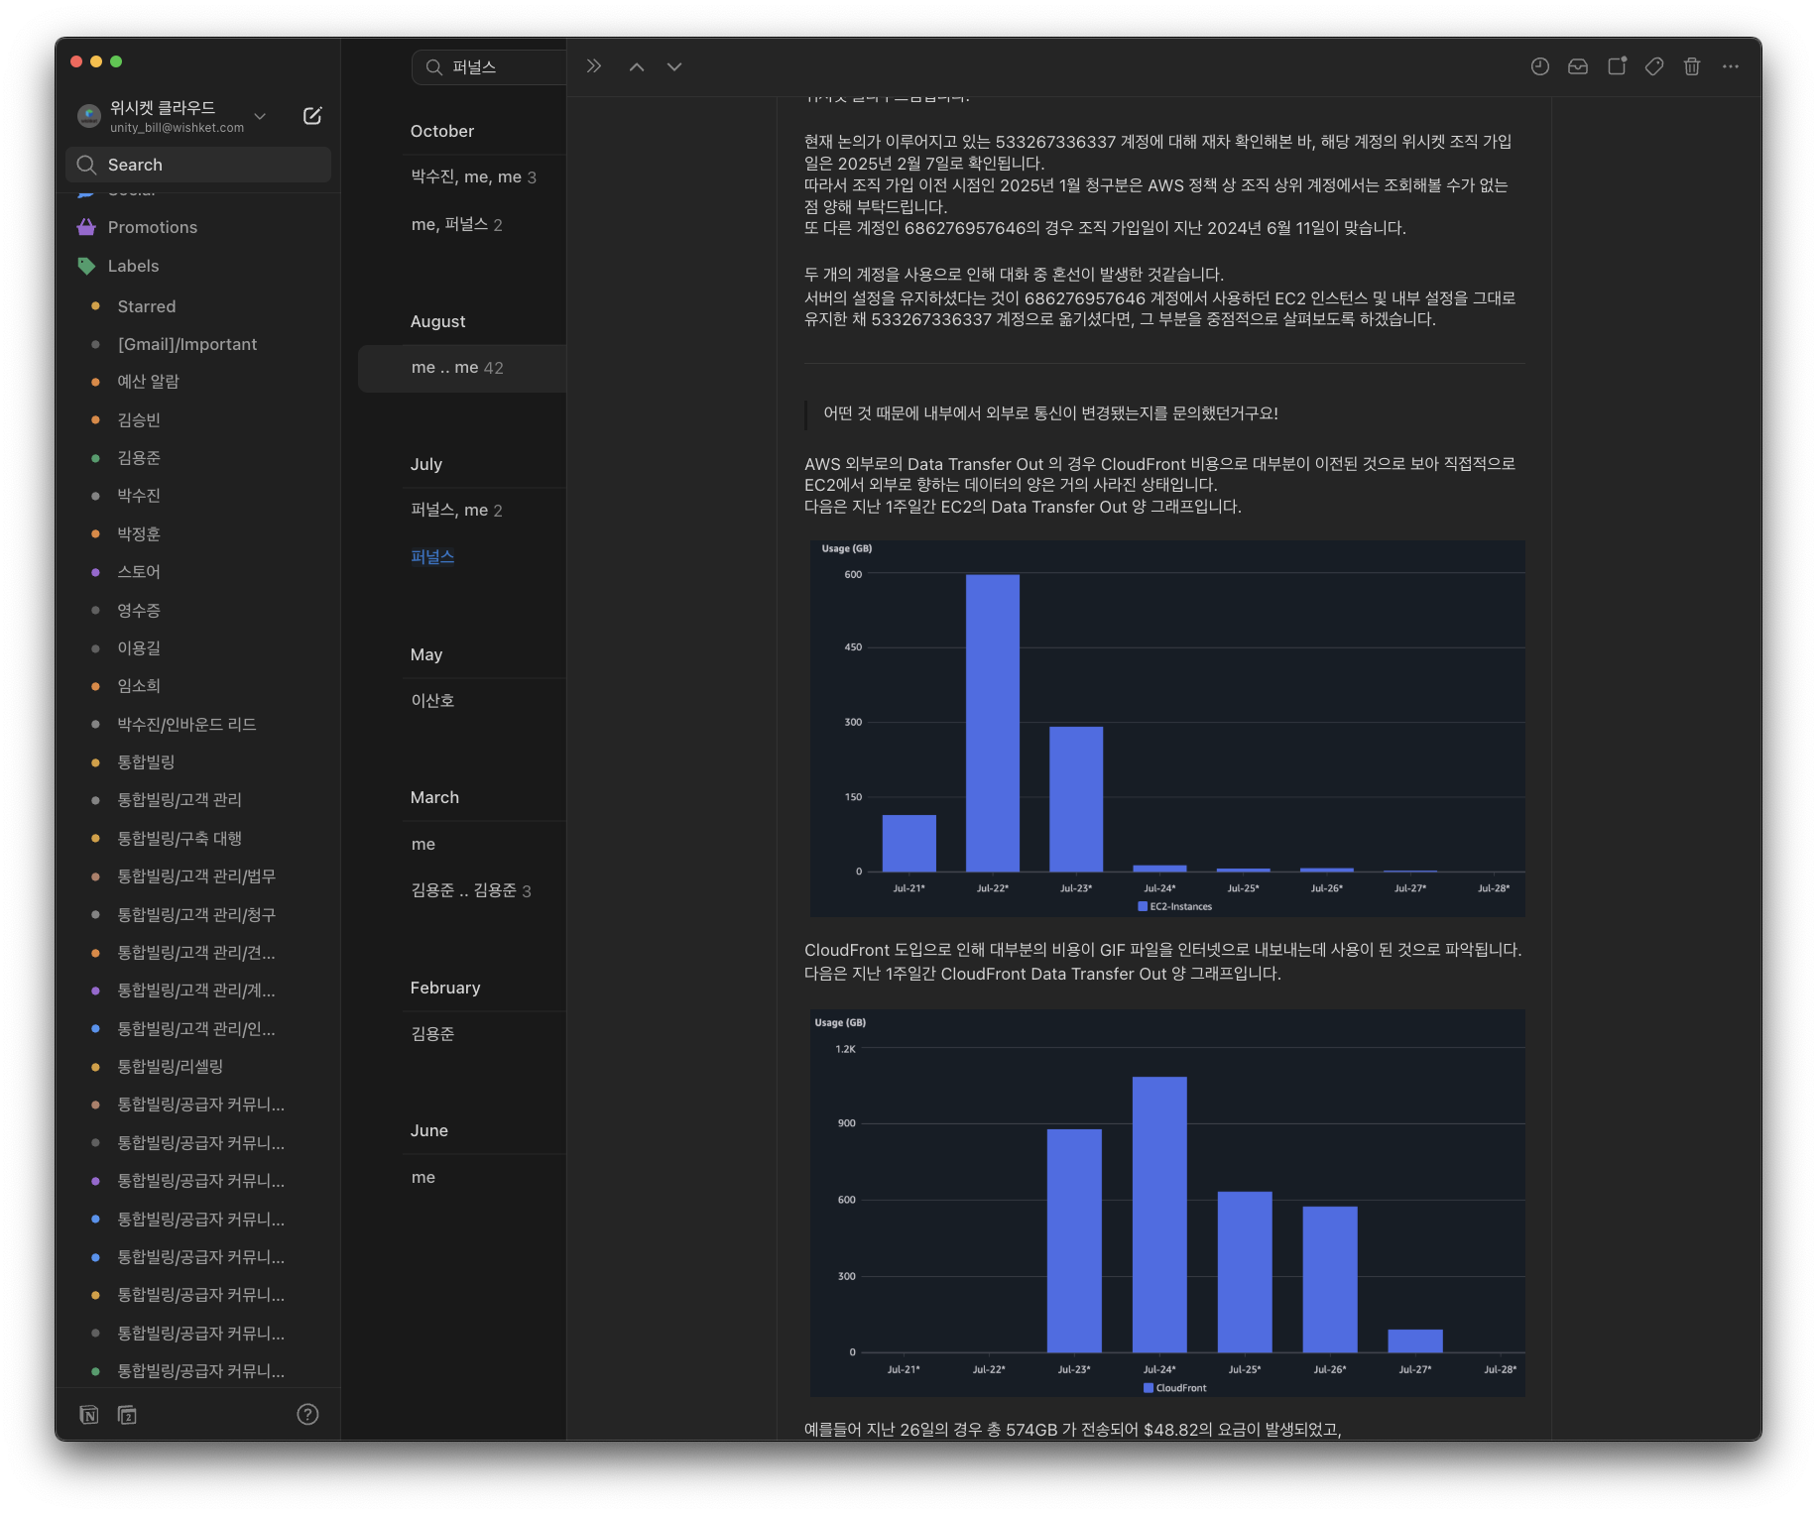
Task: Click the help question mark icon
Action: pos(307,1415)
